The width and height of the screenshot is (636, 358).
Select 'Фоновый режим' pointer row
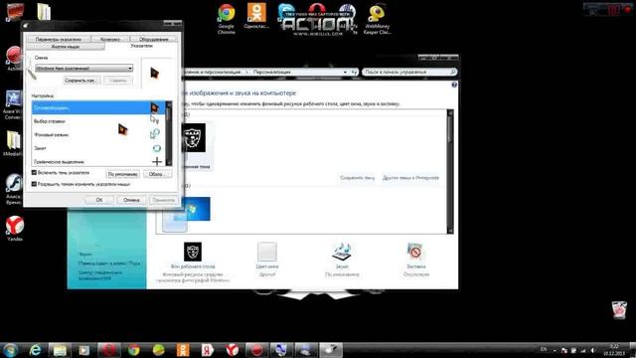(98, 135)
